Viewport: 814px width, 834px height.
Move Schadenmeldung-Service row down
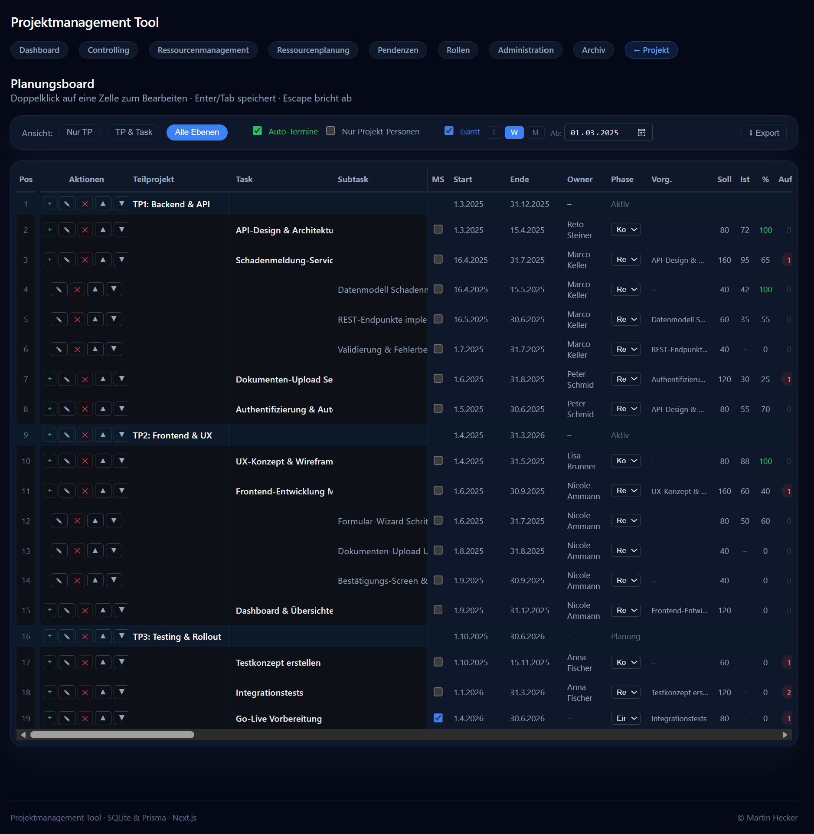click(121, 260)
